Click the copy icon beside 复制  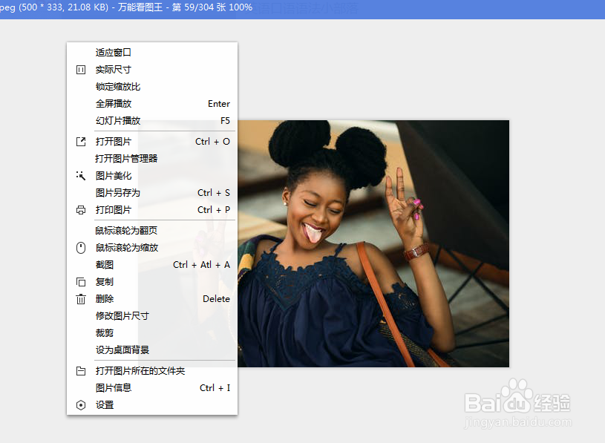[82, 281]
